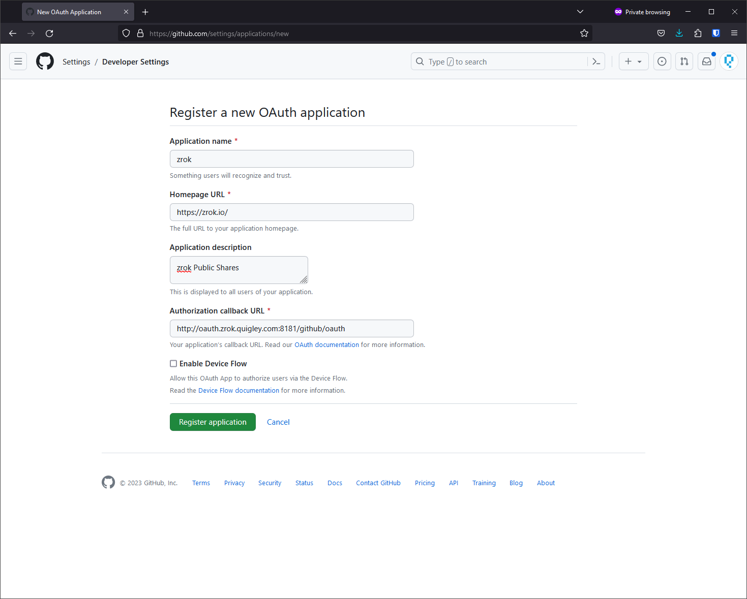Expand the create new plus dropdown

tap(633, 61)
